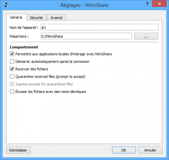
Task: Open the Avancé tab
Action: tap(56, 18)
